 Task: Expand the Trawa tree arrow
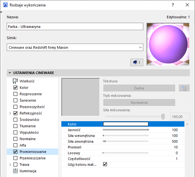click(x=10, y=164)
